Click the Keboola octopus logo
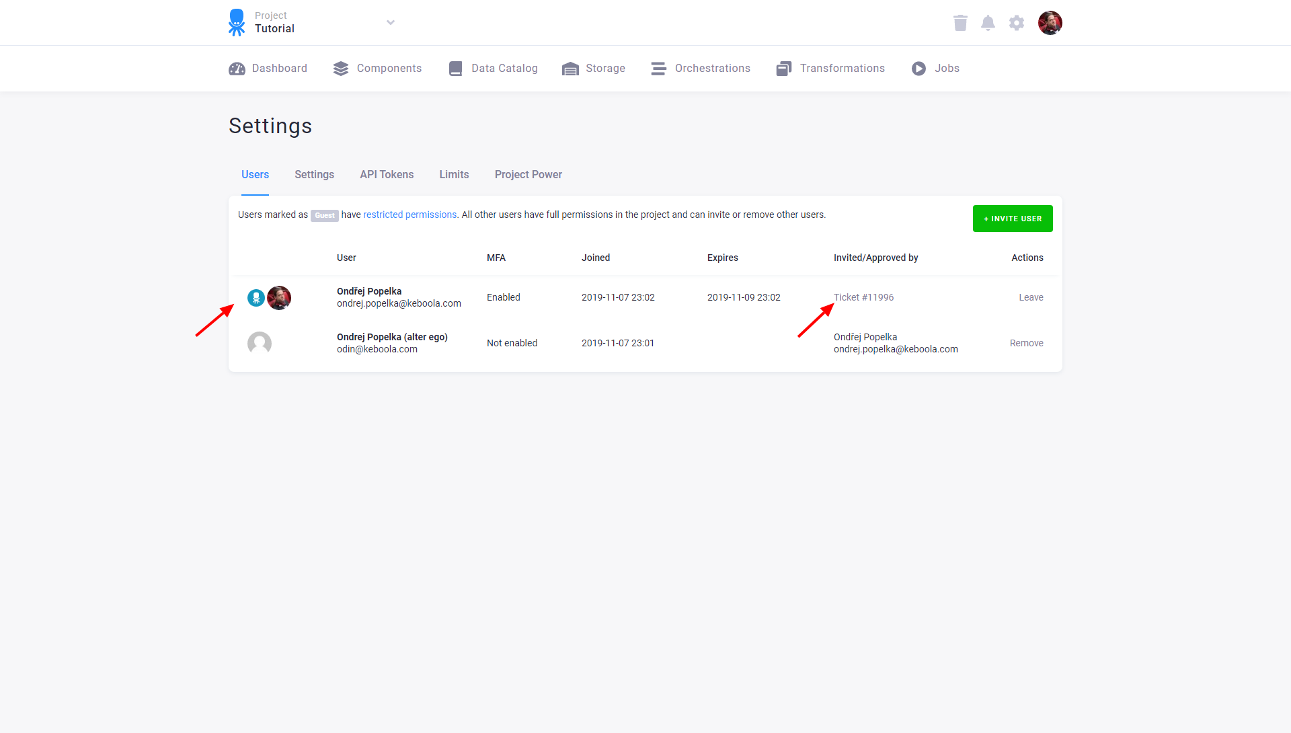Image resolution: width=1291 pixels, height=733 pixels. coord(236,22)
